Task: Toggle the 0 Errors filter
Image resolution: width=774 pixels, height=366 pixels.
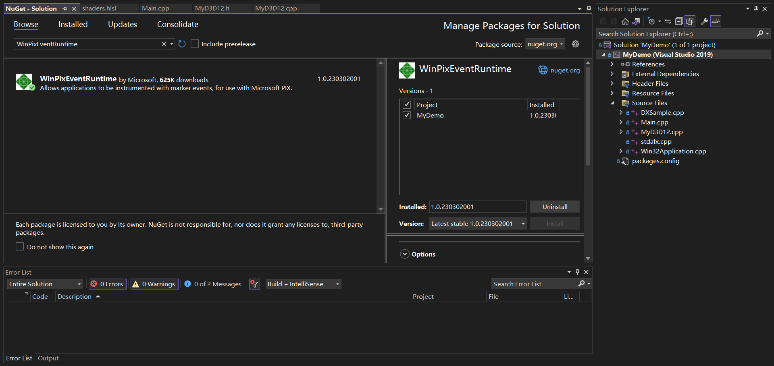Action: click(x=108, y=284)
